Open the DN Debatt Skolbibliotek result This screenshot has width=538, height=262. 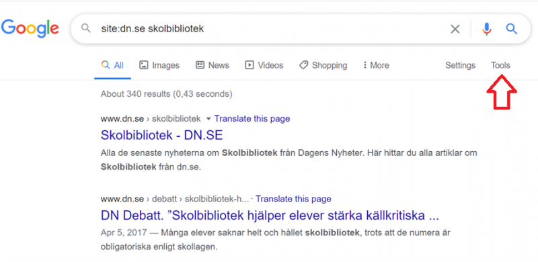270,216
